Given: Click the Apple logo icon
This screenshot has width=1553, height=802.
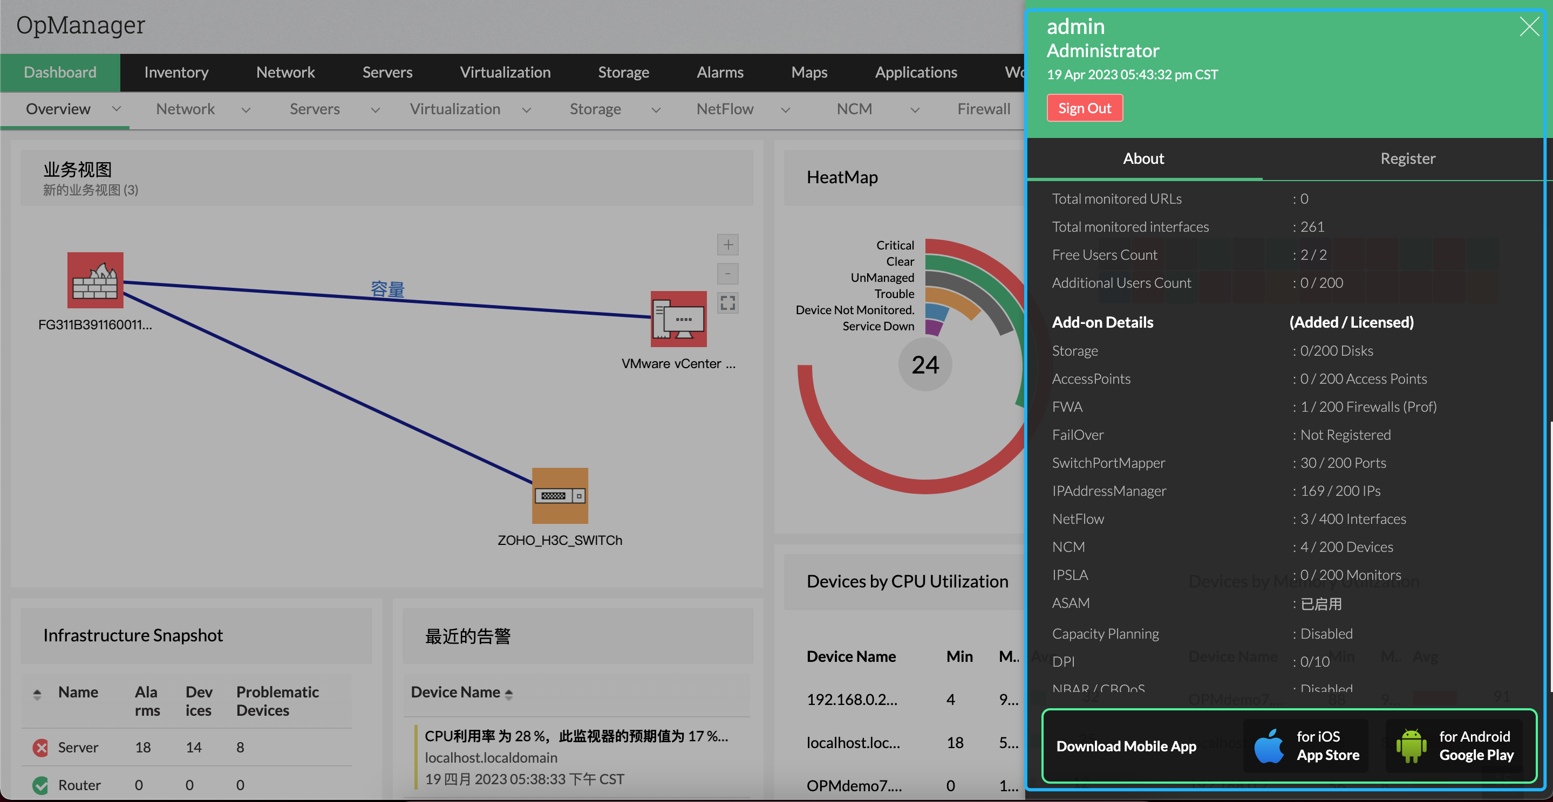Looking at the screenshot, I should [1269, 745].
